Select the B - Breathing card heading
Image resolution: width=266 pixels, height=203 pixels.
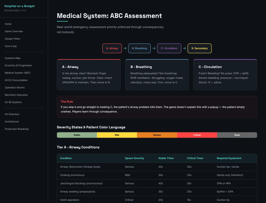(141, 67)
